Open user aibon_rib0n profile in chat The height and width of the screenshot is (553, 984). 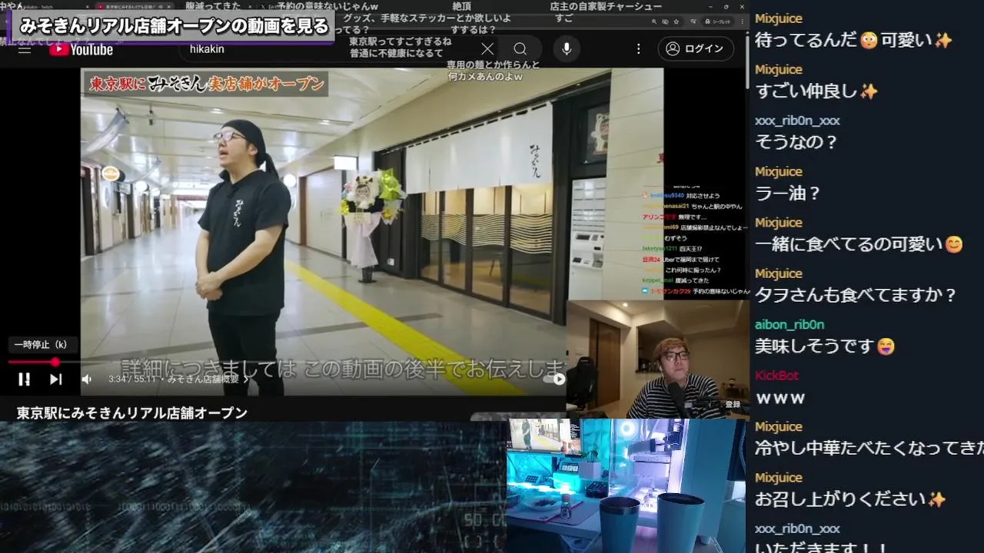[790, 325]
